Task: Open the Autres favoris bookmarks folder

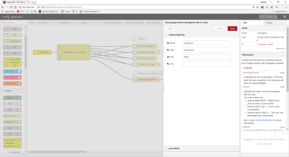Action: 280,12
